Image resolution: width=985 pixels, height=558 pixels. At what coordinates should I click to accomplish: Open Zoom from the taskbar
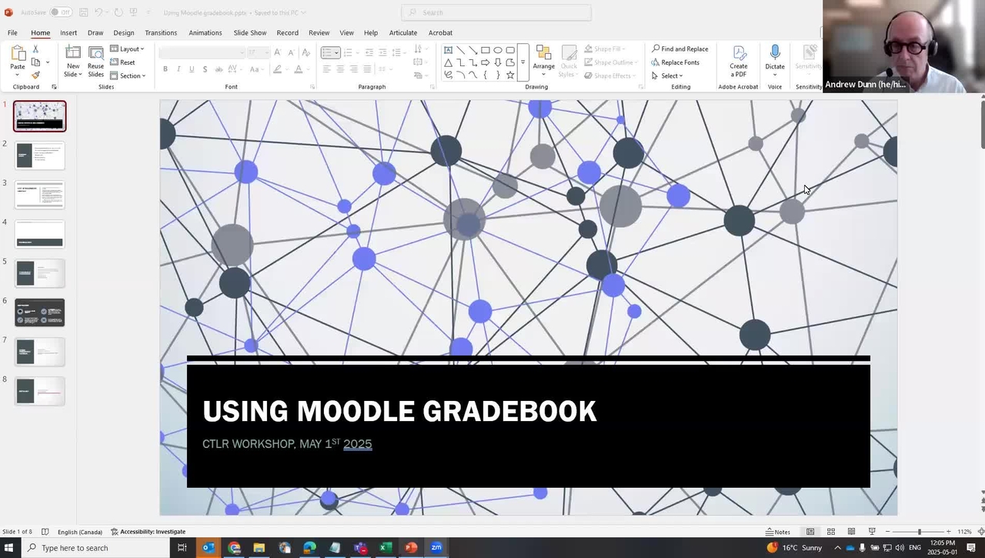436,548
